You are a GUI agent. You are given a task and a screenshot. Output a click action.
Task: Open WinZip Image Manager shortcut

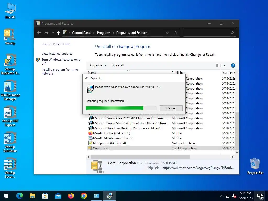tap(10, 90)
